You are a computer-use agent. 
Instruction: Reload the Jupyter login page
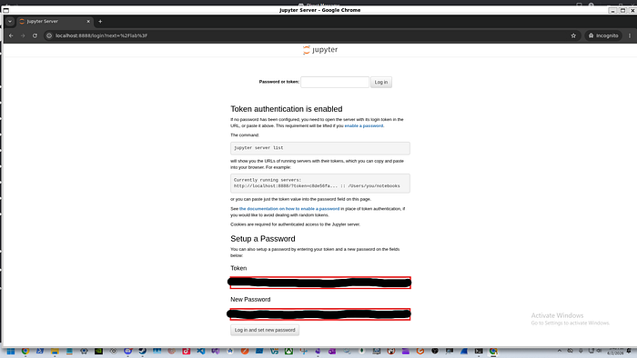pyautogui.click(x=35, y=35)
